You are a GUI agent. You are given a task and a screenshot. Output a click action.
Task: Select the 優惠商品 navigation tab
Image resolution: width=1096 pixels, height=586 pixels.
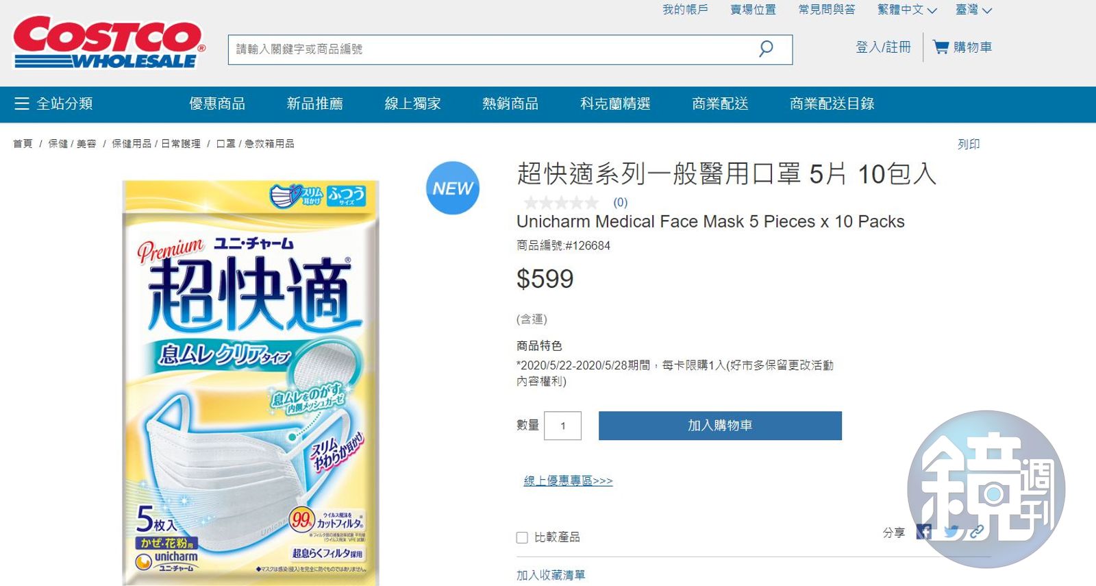[217, 103]
